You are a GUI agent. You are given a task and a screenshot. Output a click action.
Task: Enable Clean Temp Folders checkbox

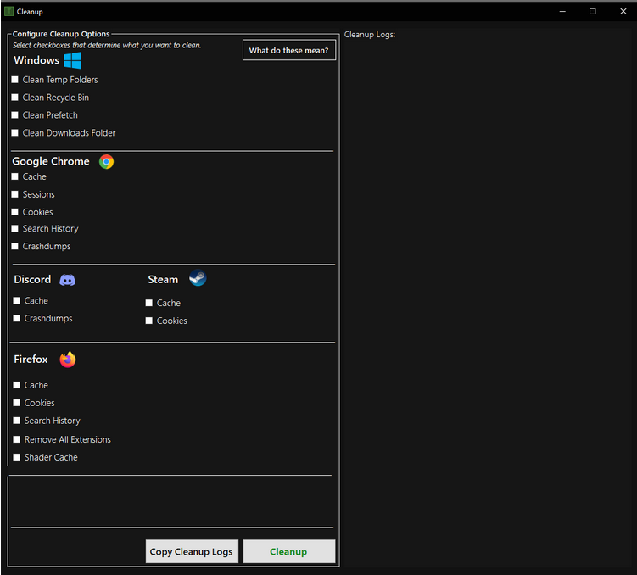point(15,80)
